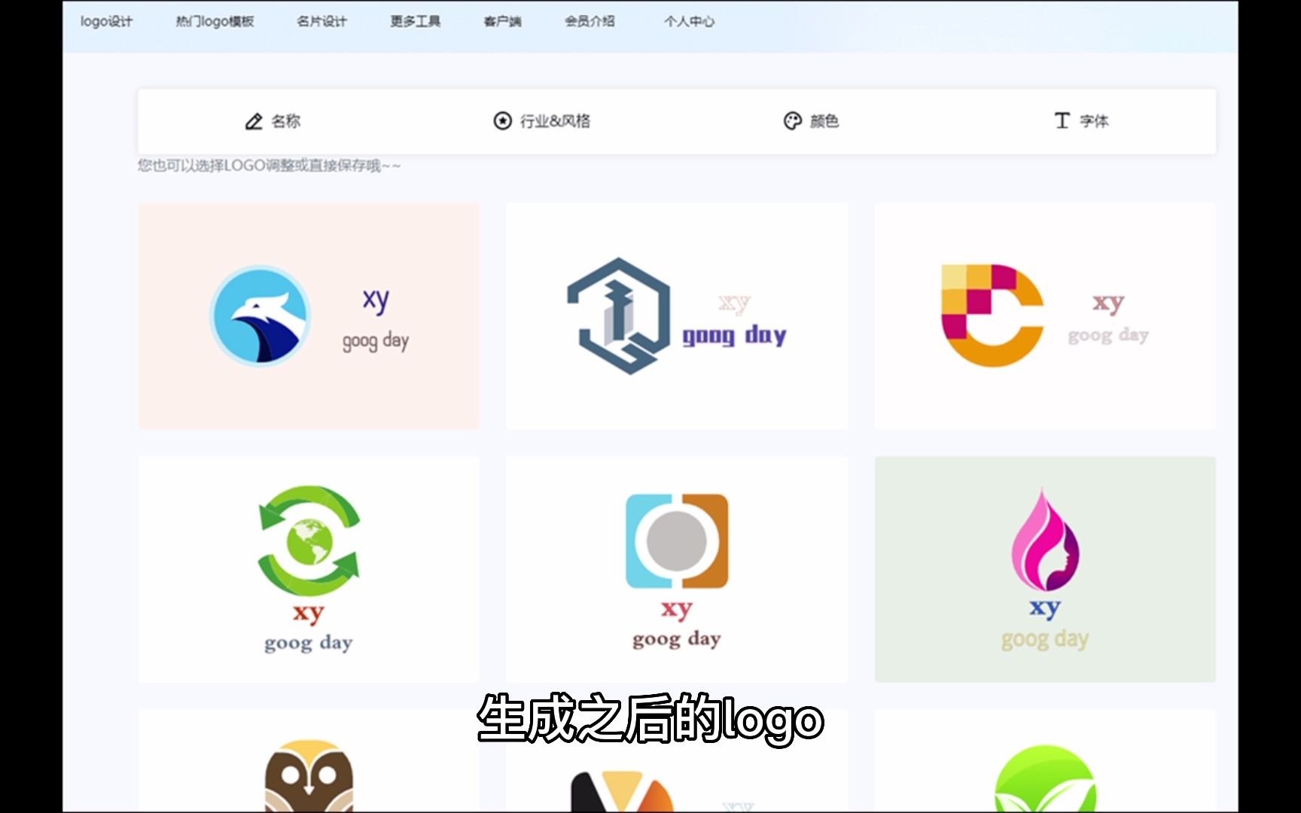Go to the 名片设计 page
This screenshot has width=1301, height=813.
[x=321, y=21]
